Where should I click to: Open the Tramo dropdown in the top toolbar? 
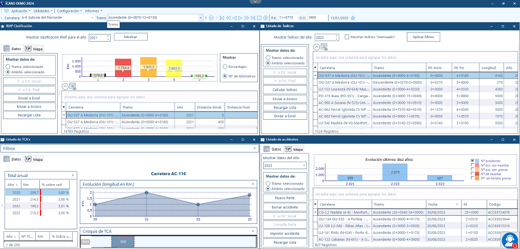pyautogui.click(x=201, y=18)
